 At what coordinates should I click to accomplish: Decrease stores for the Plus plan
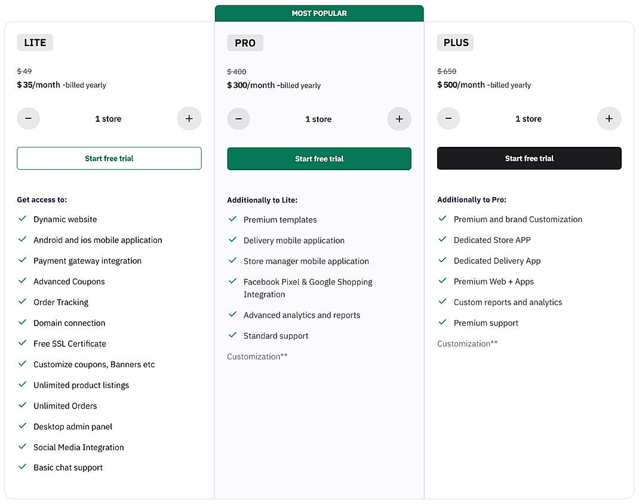pos(448,118)
